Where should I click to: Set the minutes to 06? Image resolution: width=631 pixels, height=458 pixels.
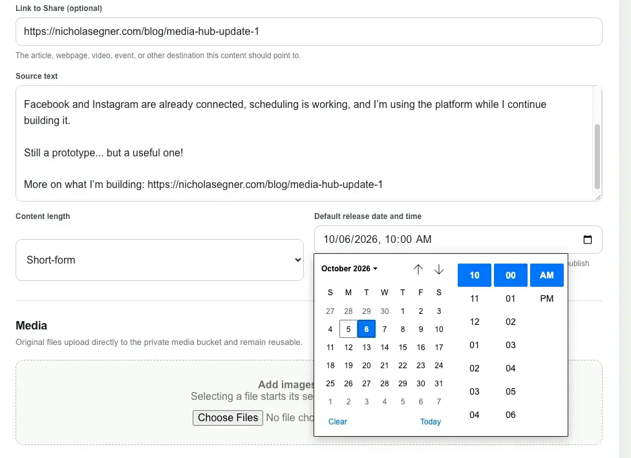[511, 415]
